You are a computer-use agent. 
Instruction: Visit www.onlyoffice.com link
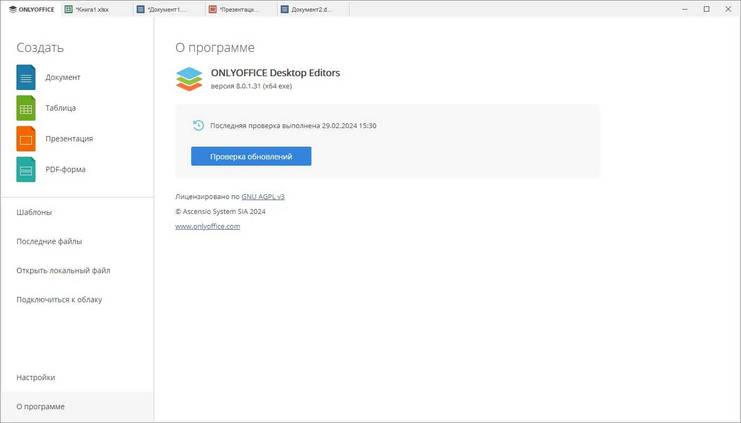tap(207, 226)
